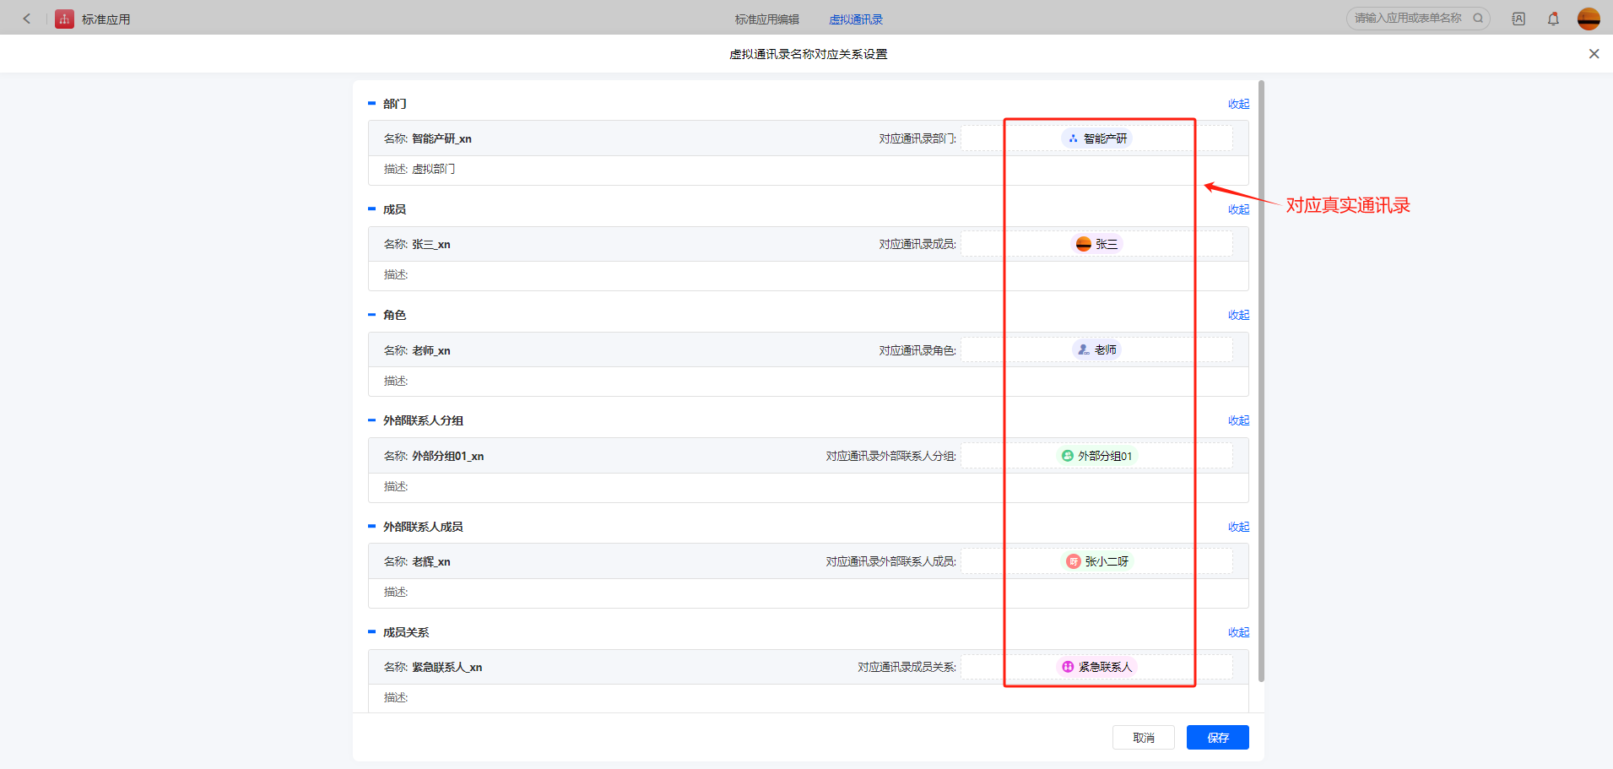
Task: Open the notification bell
Action: 1553,19
